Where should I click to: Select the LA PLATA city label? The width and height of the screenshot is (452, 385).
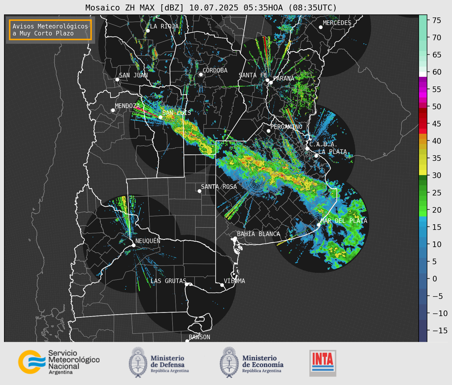point(333,152)
